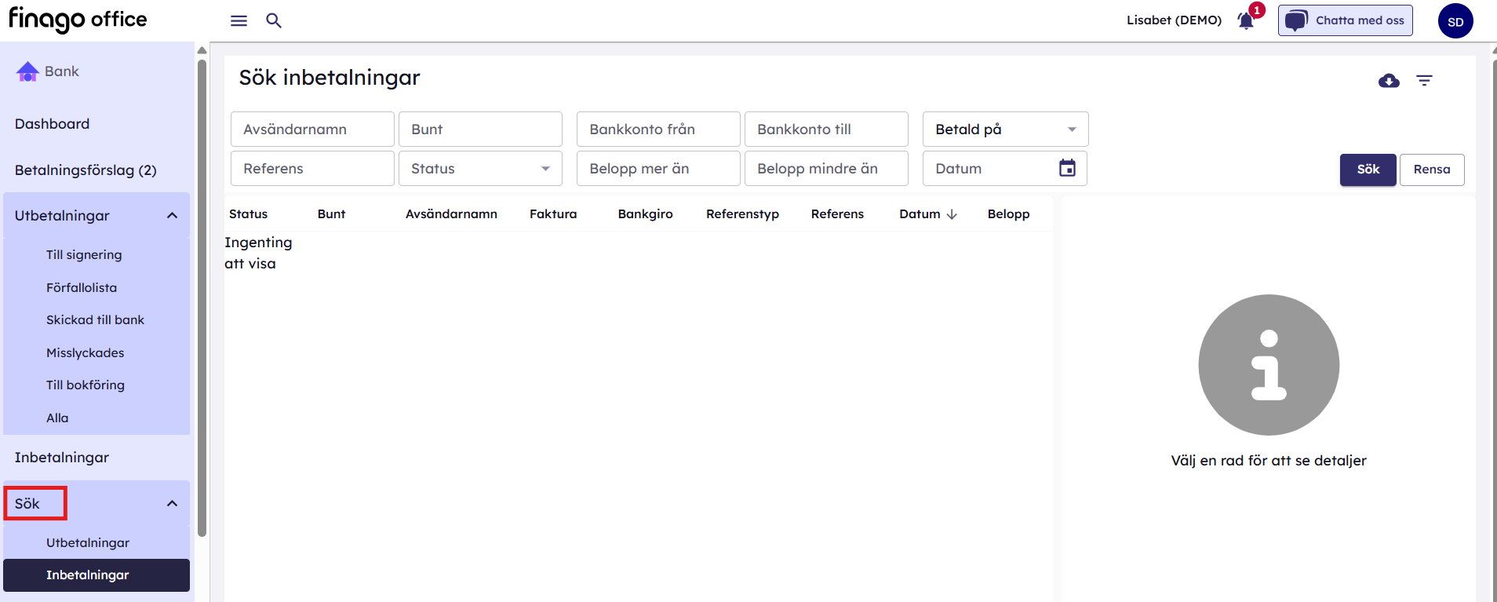Select Förfallolista in the sidebar
This screenshot has width=1497, height=602.
pyautogui.click(x=82, y=288)
